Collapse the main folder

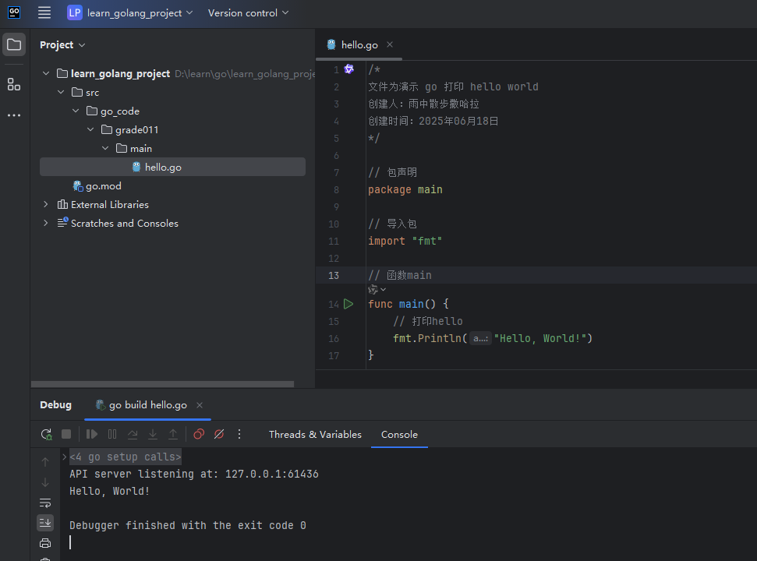point(106,149)
